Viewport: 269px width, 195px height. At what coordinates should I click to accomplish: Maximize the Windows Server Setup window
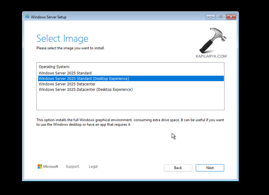click(x=220, y=17)
